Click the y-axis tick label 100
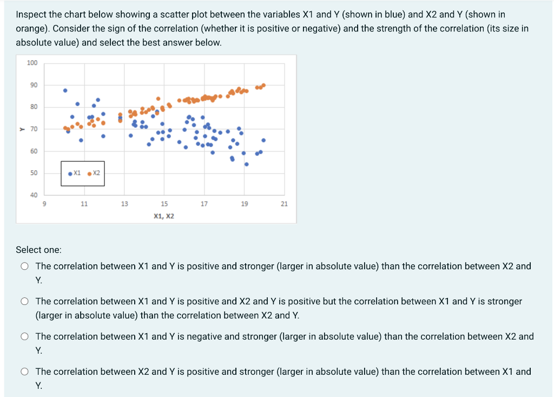Screen dimensions: 554x397 click(x=32, y=63)
